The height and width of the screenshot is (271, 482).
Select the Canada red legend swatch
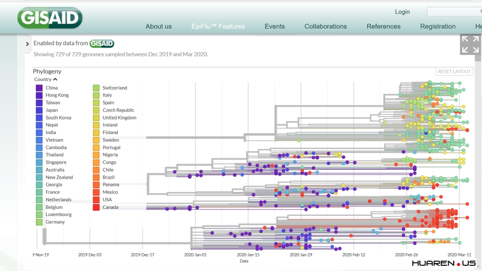point(96,207)
